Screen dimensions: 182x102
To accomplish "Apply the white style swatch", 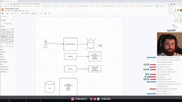I will [176, 19].
